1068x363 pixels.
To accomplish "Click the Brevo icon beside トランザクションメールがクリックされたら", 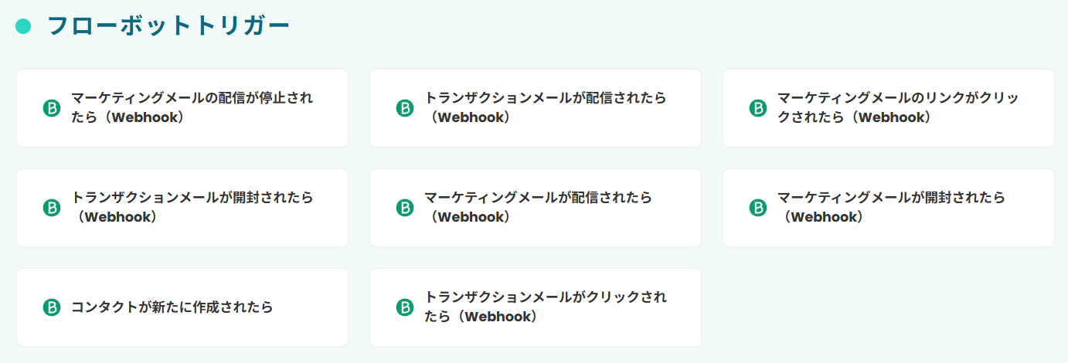I will pos(405,307).
